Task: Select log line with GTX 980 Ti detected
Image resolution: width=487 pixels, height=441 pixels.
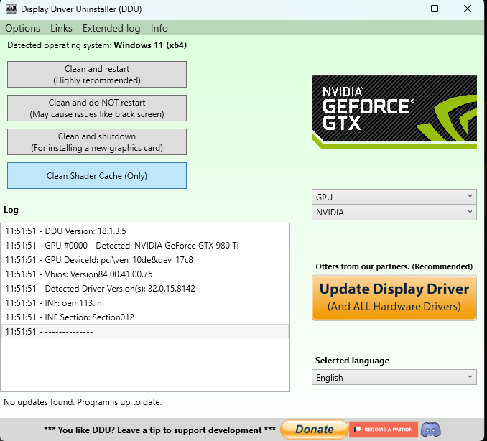Action: pos(145,246)
